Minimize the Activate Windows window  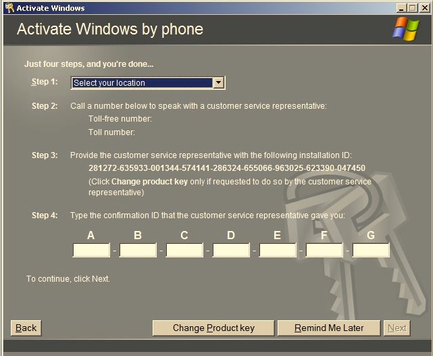point(401,7)
